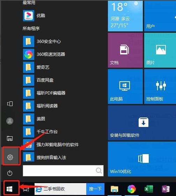Open the 安装与卸载软件 tile
Screen dimensions: 176x196
click(x=142, y=123)
